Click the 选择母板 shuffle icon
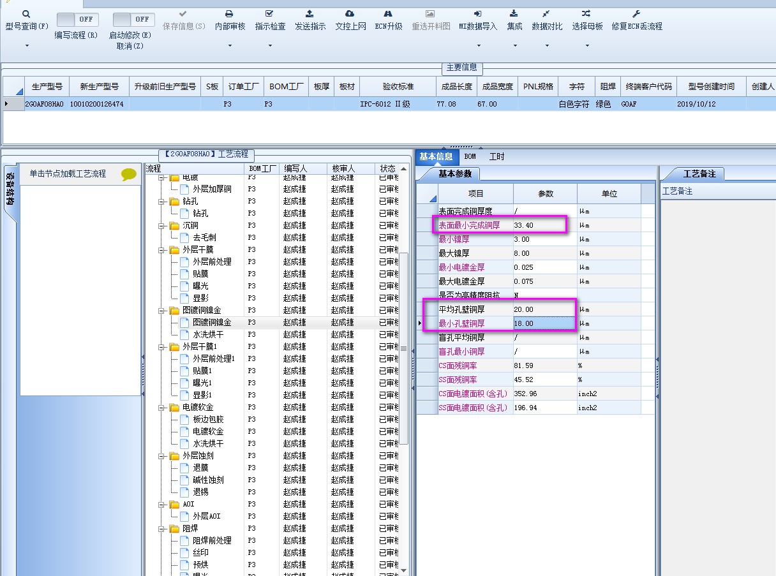The width and height of the screenshot is (776, 576). tap(586, 13)
